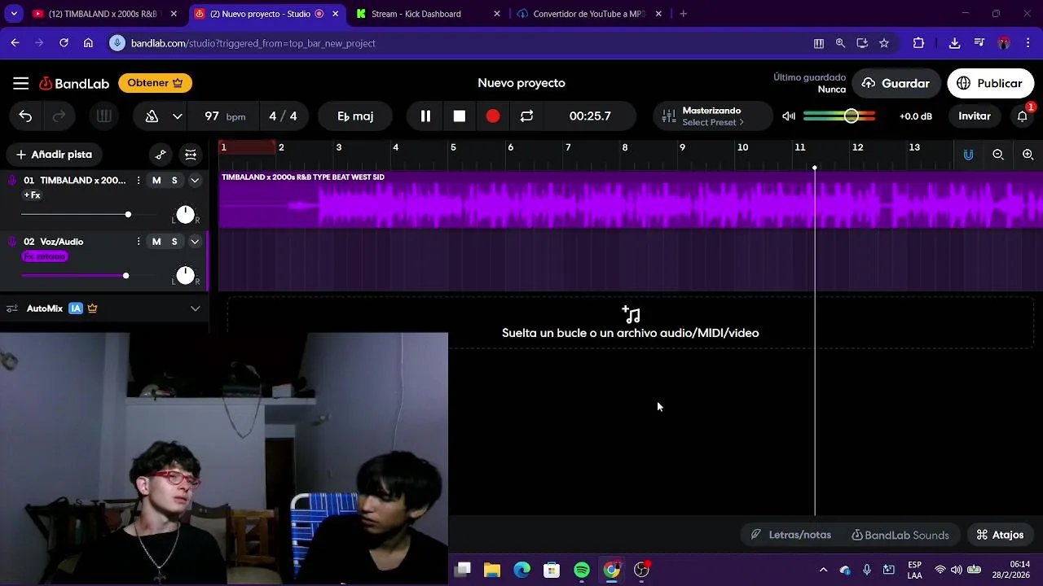
Task: Open browser extensions puzzle icon
Action: (919, 43)
